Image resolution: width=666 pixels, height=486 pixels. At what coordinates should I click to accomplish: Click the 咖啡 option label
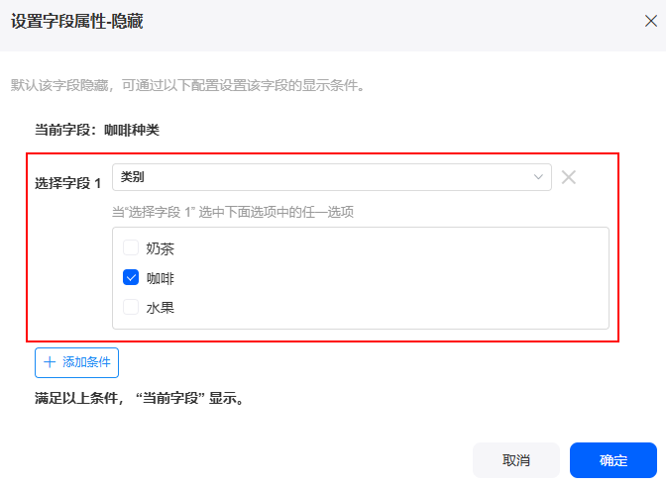click(161, 278)
